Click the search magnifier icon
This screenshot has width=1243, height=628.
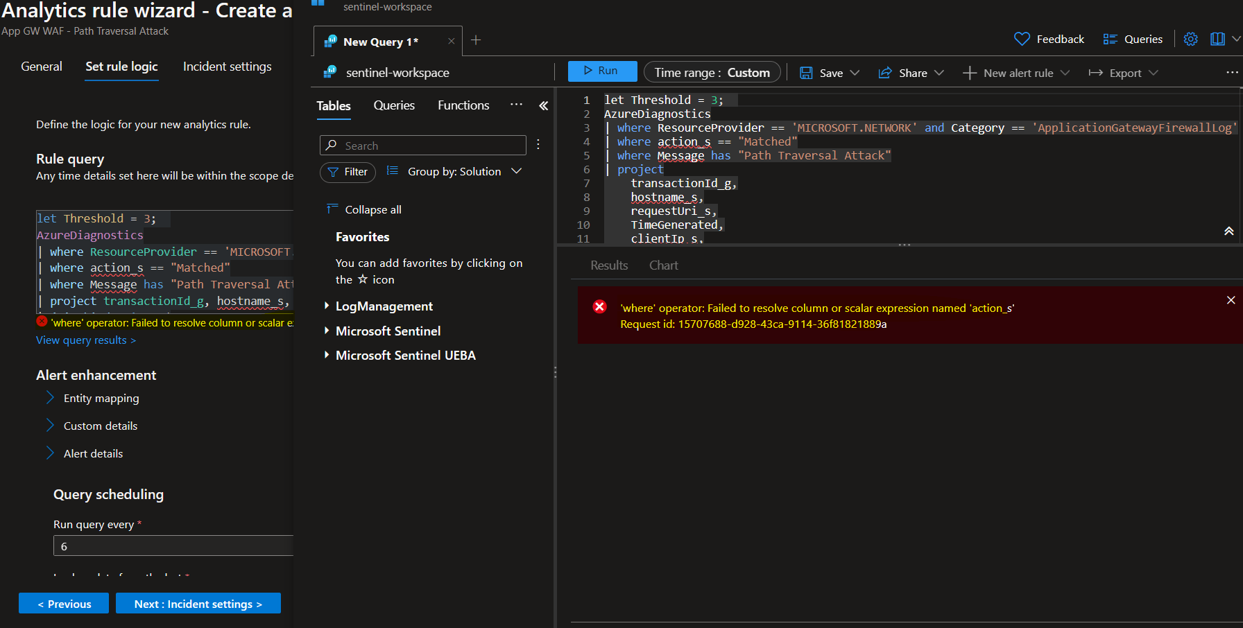(x=332, y=145)
